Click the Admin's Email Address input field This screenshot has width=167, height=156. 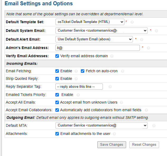(x=97, y=48)
